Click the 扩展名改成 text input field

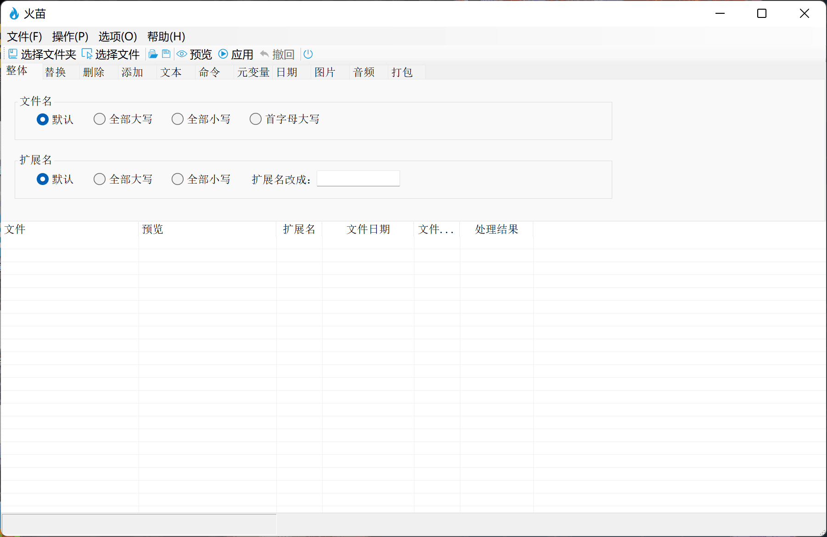358,179
